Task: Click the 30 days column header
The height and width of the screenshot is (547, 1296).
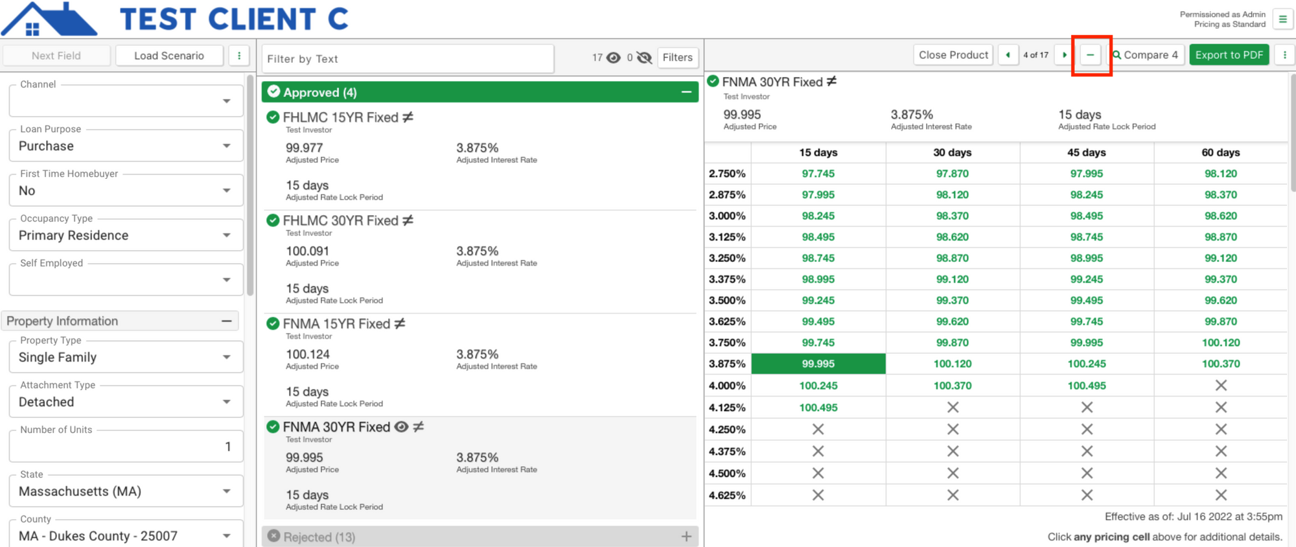Action: pyautogui.click(x=953, y=152)
